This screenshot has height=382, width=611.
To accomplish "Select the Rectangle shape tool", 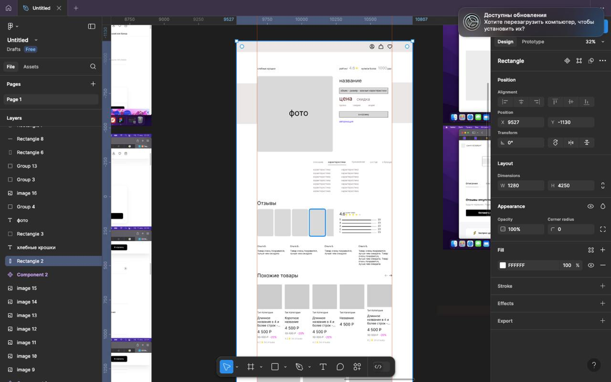I will click(275, 367).
